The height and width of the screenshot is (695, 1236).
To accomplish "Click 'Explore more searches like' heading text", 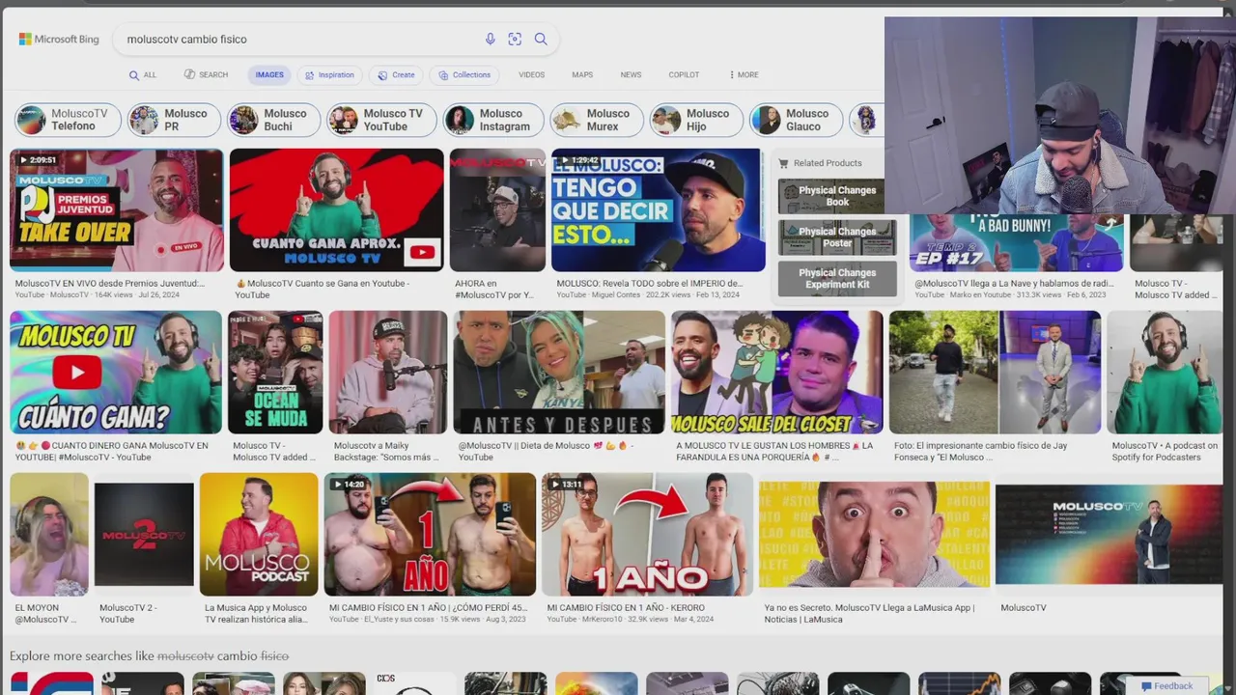I will (149, 656).
